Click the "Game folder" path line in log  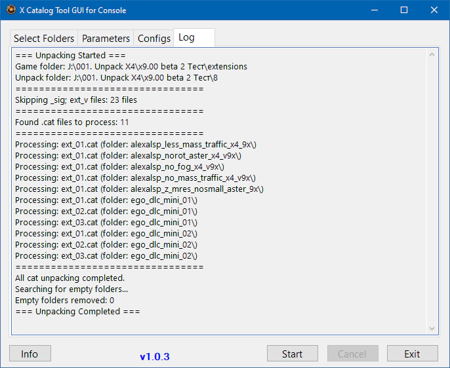131,67
